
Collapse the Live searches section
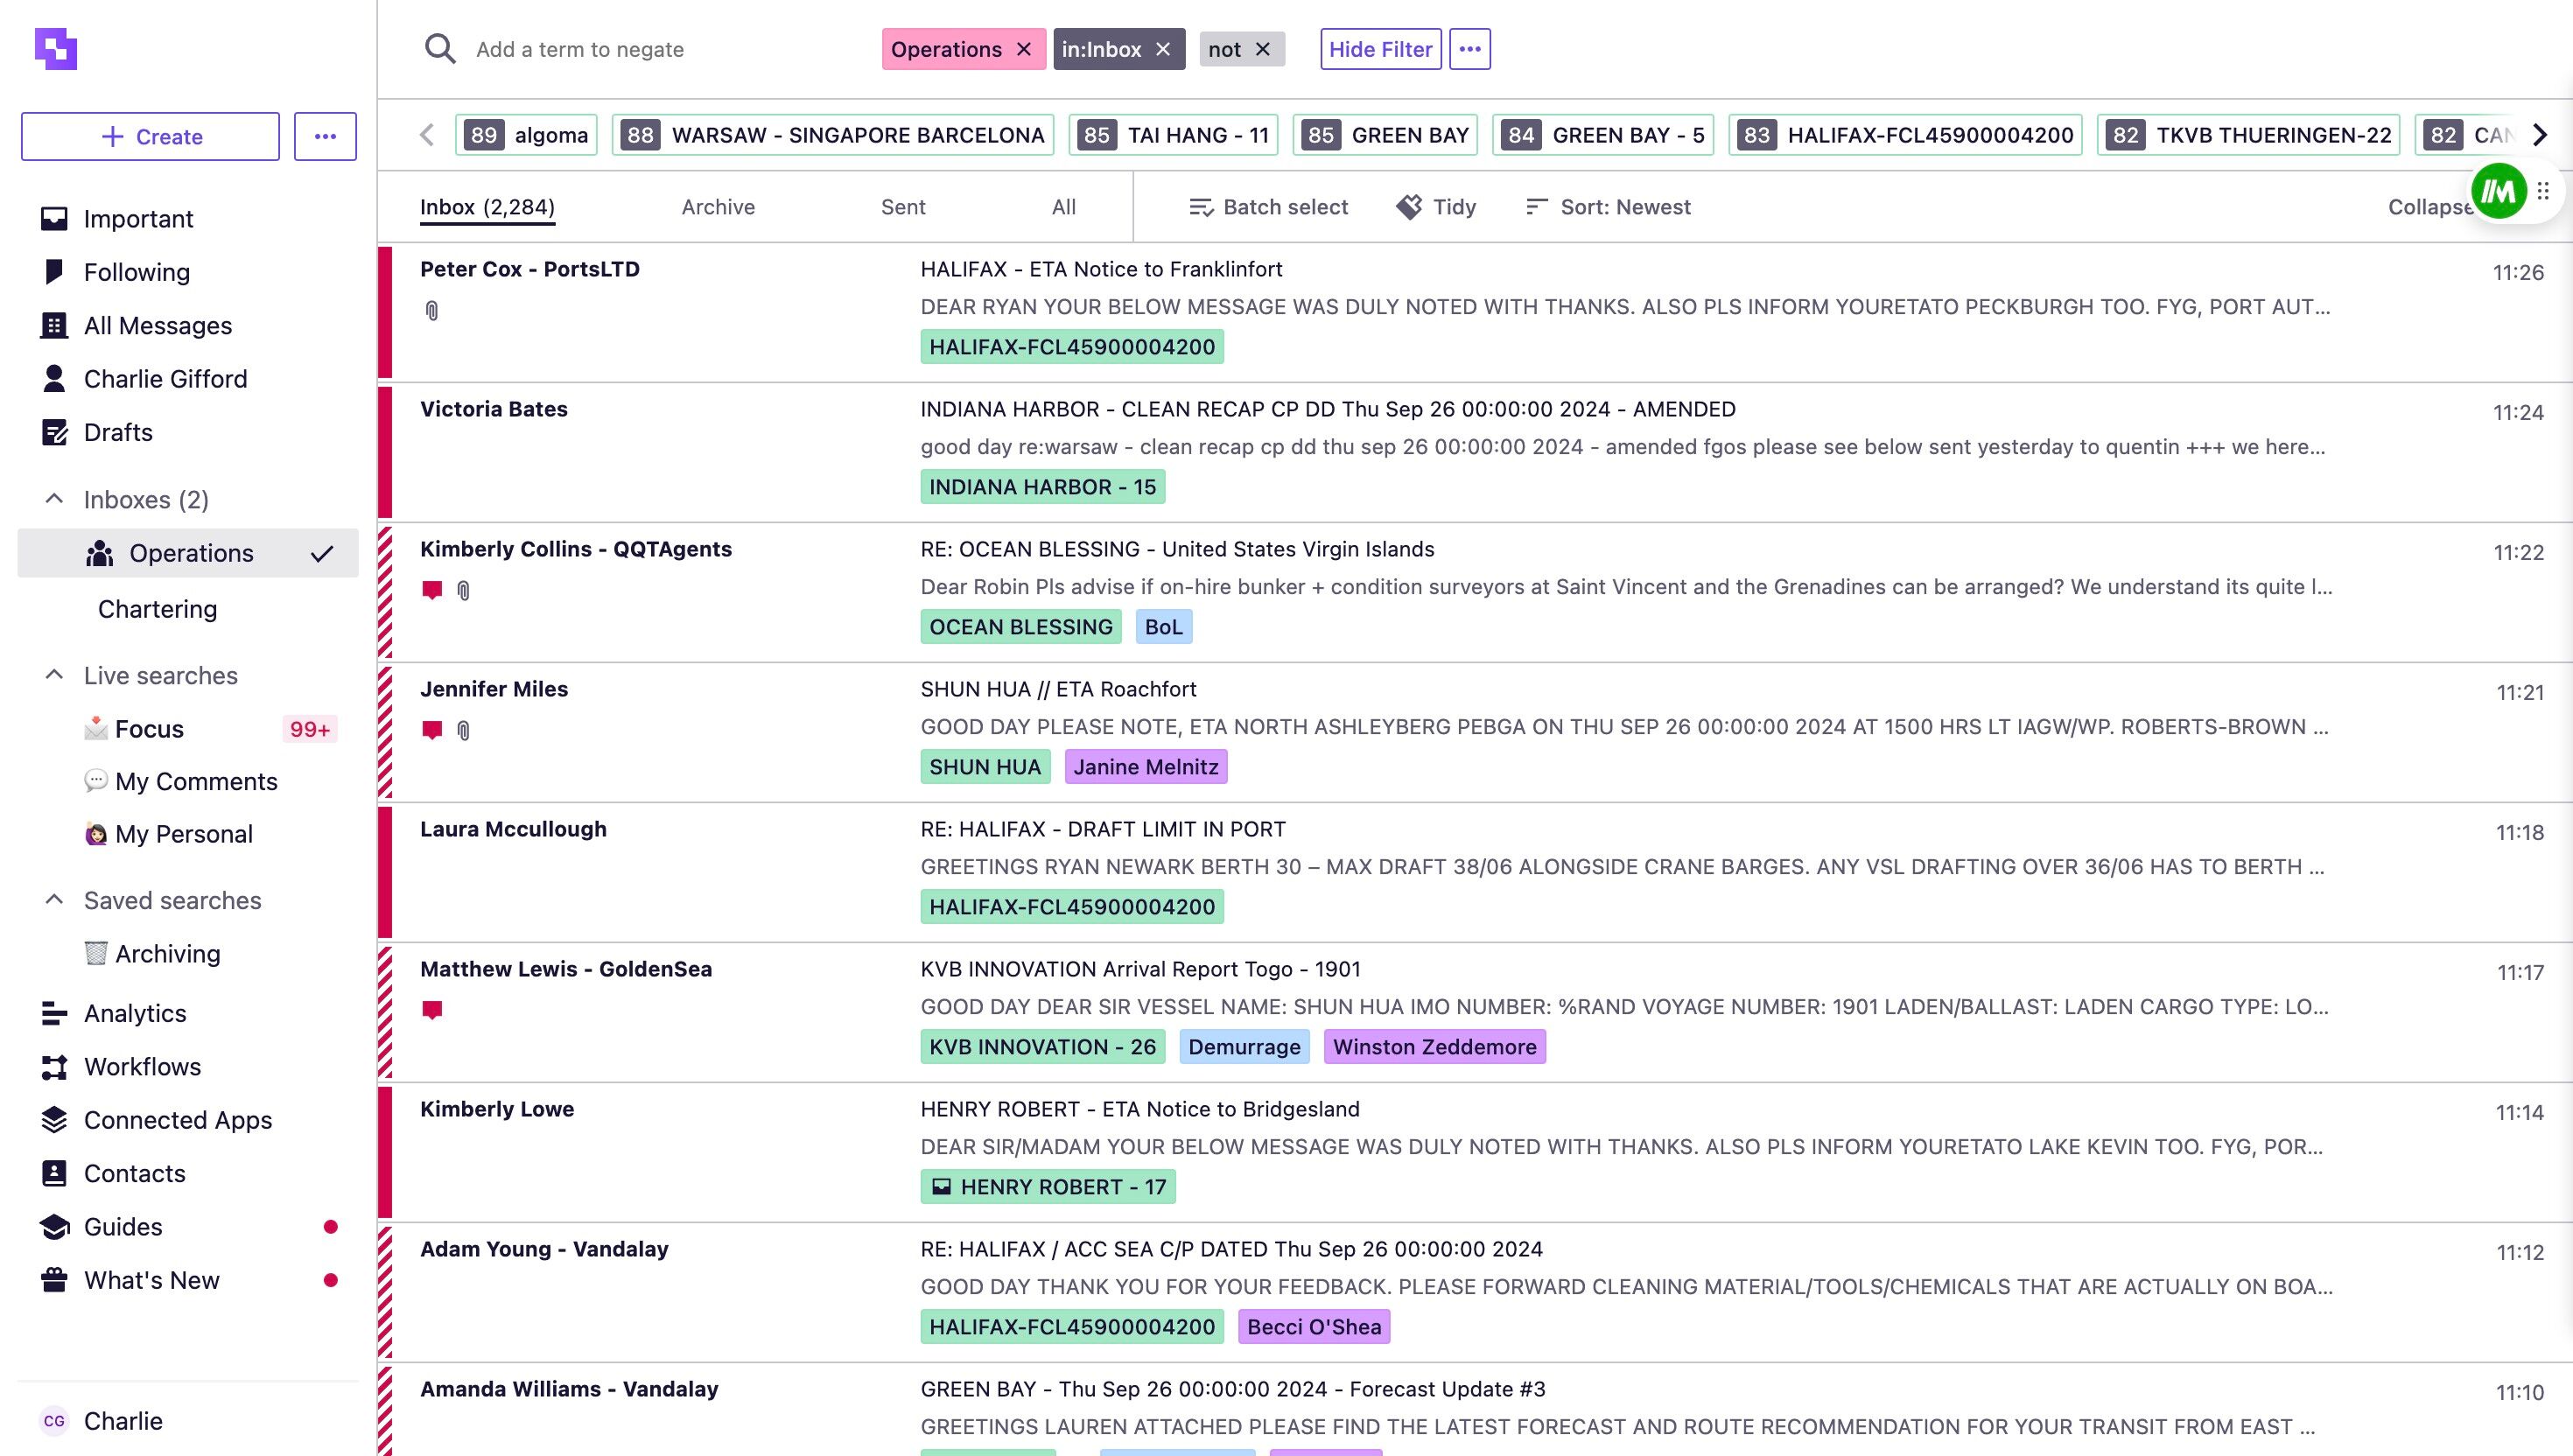pyautogui.click(x=54, y=675)
